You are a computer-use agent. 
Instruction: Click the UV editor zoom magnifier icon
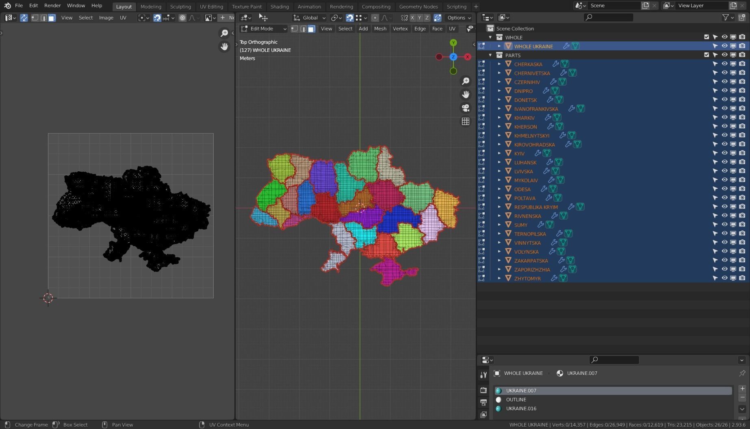224,33
